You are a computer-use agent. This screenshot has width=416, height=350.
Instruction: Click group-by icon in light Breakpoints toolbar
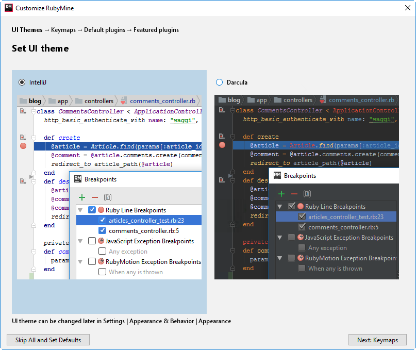(107, 197)
